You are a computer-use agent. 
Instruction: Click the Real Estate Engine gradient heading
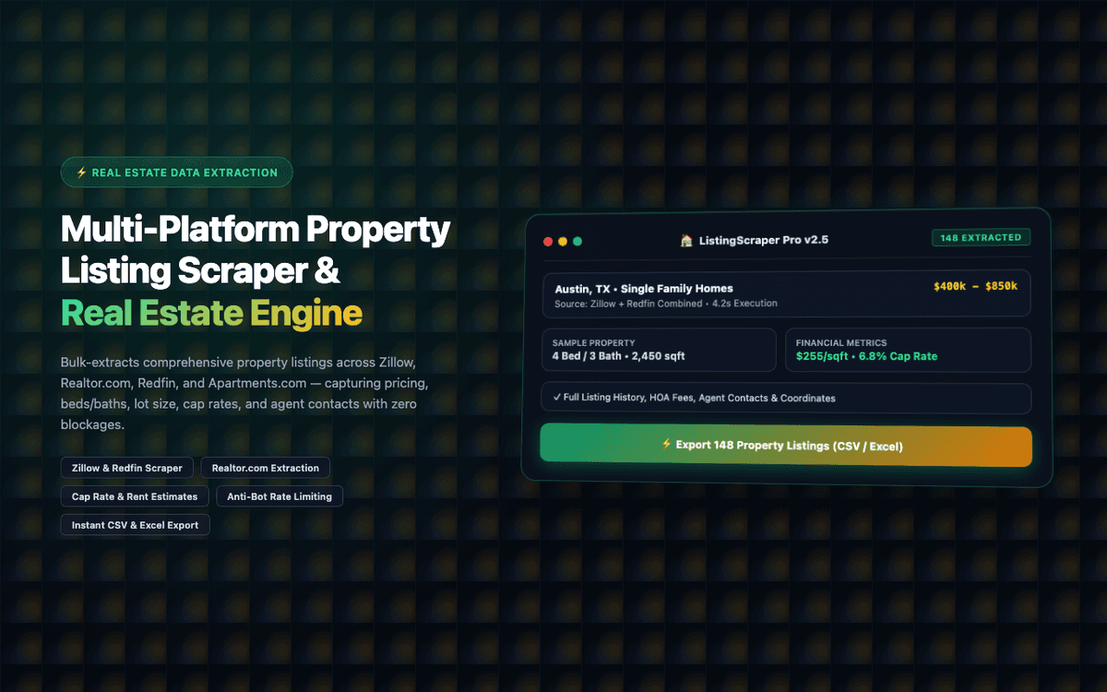click(x=211, y=314)
